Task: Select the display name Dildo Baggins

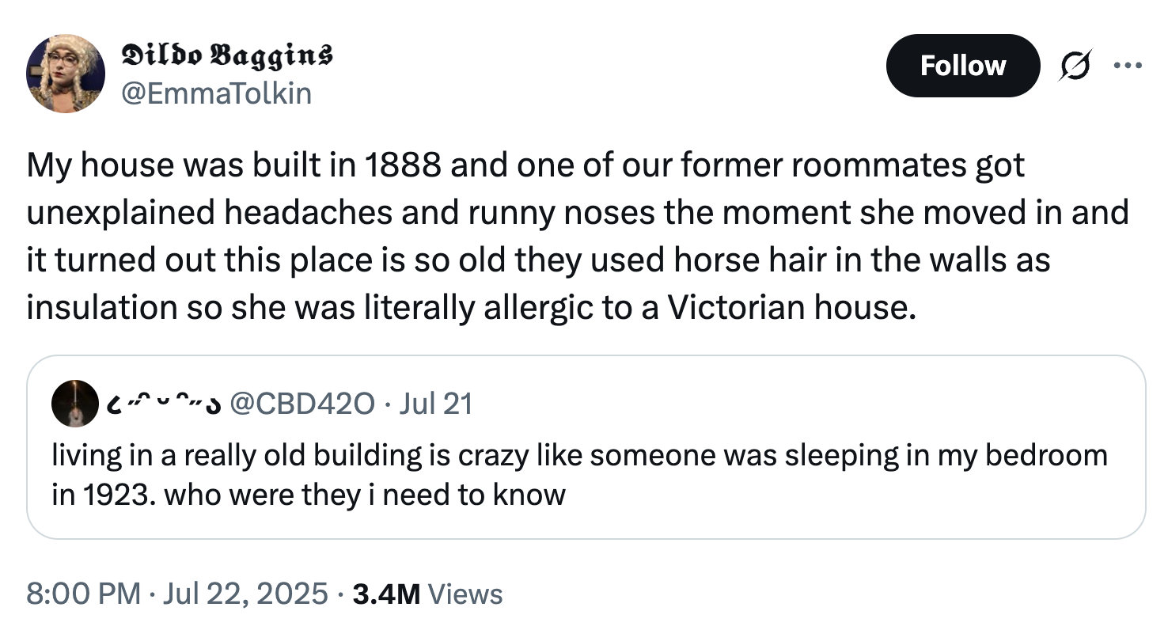Action: [x=226, y=55]
